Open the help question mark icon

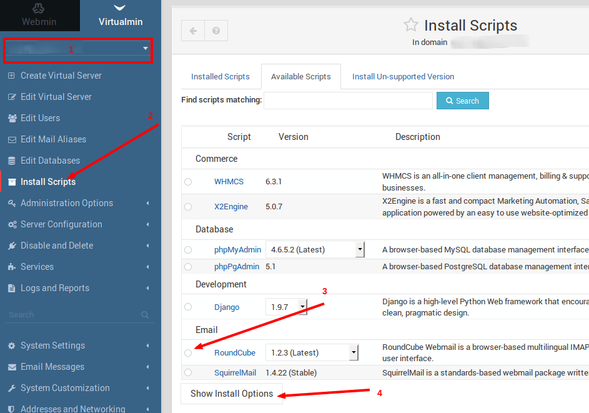coord(216,31)
